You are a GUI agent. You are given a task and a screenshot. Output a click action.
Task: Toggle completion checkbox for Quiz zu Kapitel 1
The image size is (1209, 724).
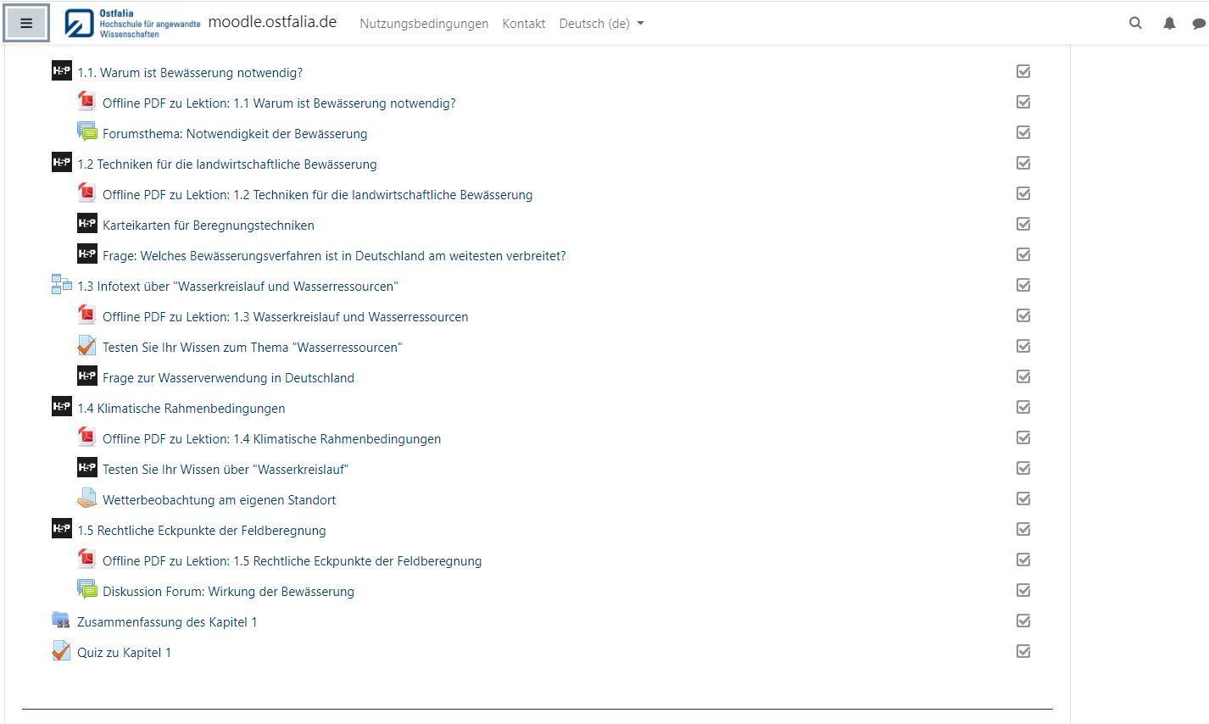pos(1023,651)
